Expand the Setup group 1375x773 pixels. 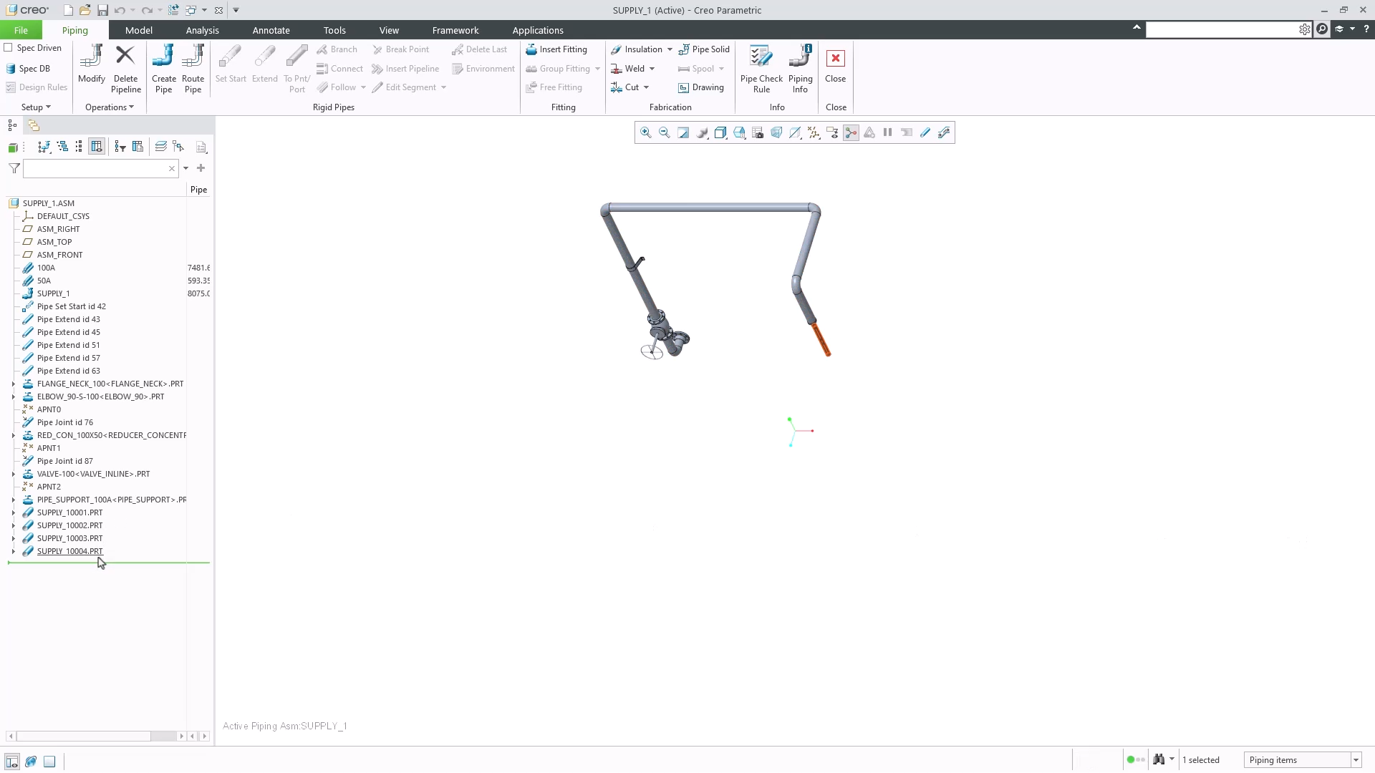point(36,107)
